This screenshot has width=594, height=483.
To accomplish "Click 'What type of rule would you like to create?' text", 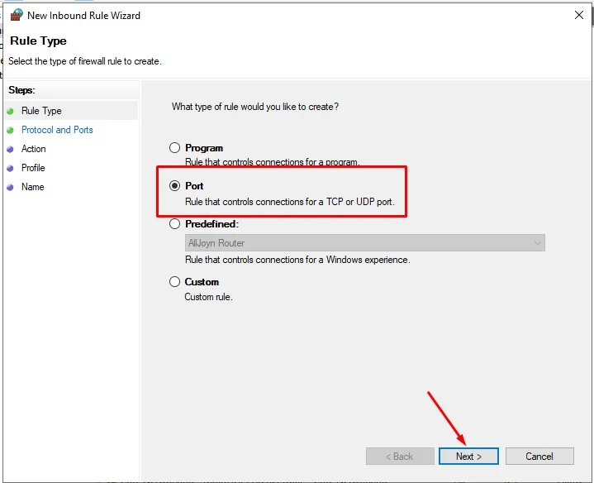I will (x=255, y=107).
